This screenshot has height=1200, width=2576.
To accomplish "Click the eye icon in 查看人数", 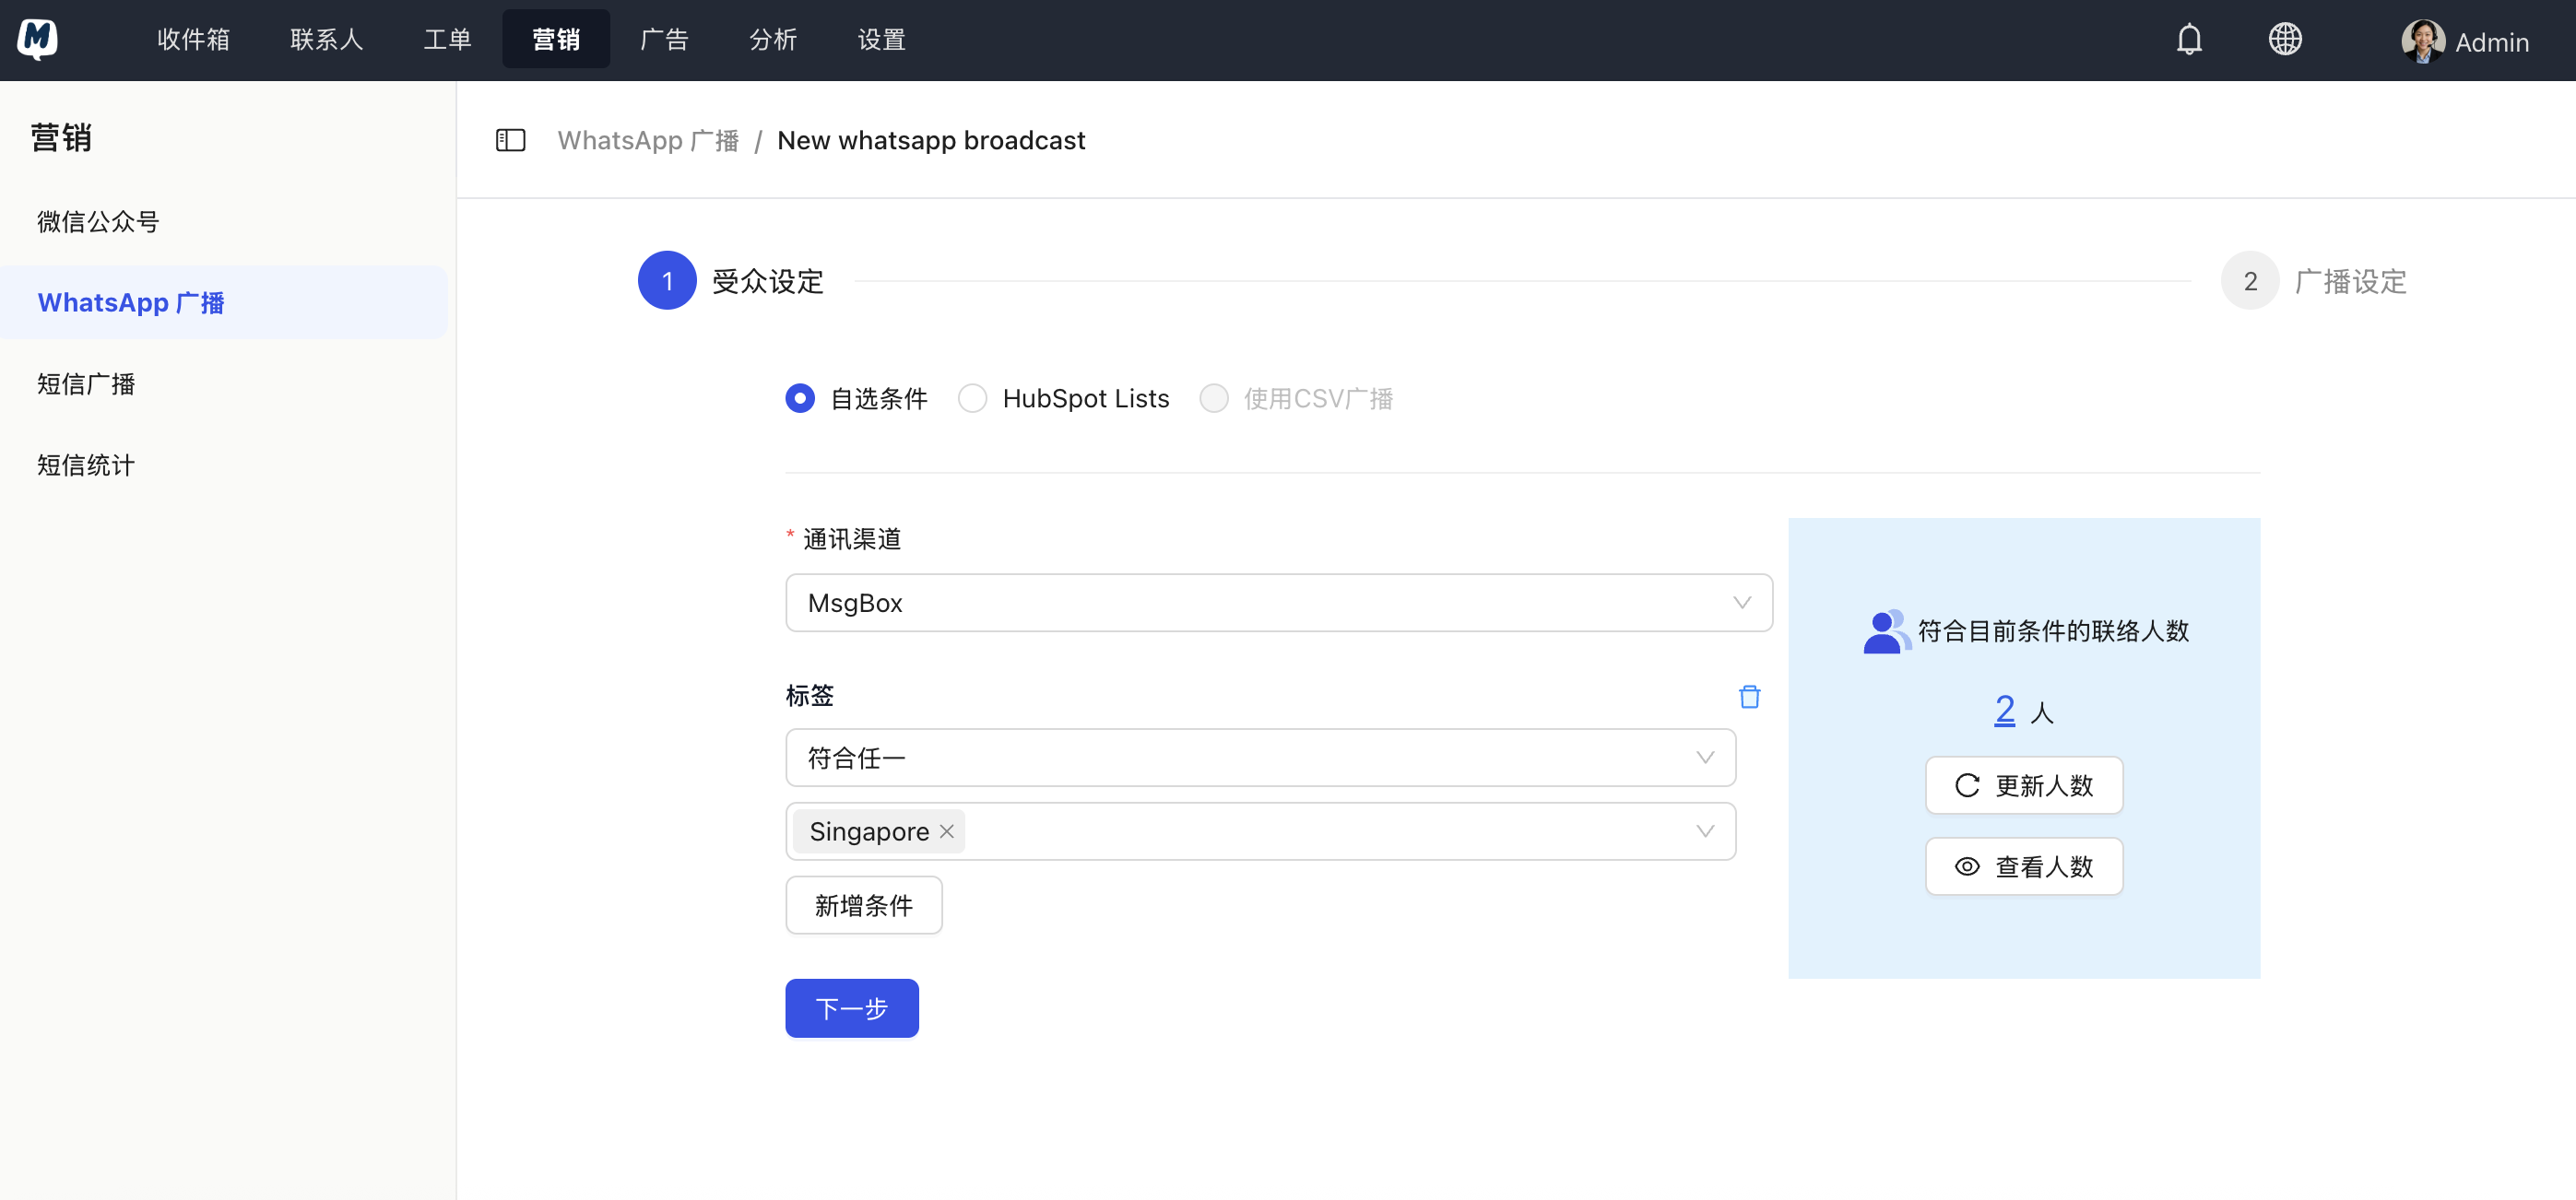I will [1967, 867].
